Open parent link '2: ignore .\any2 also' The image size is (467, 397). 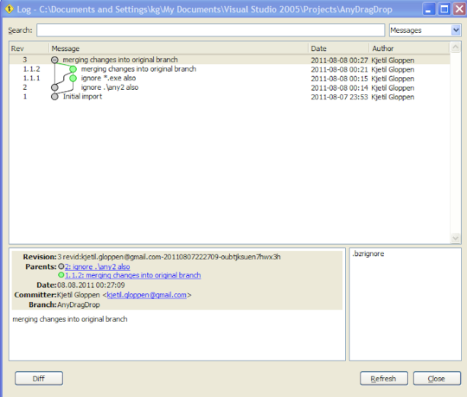pyautogui.click(x=97, y=266)
